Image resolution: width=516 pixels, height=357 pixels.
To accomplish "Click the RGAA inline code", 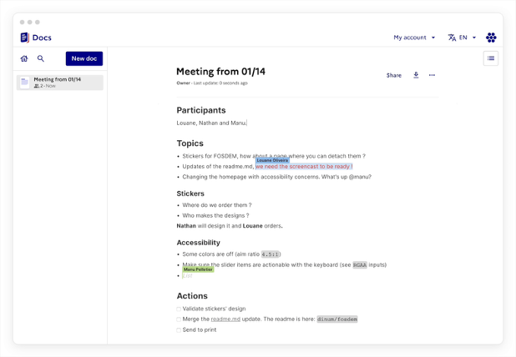I will click(x=359, y=265).
